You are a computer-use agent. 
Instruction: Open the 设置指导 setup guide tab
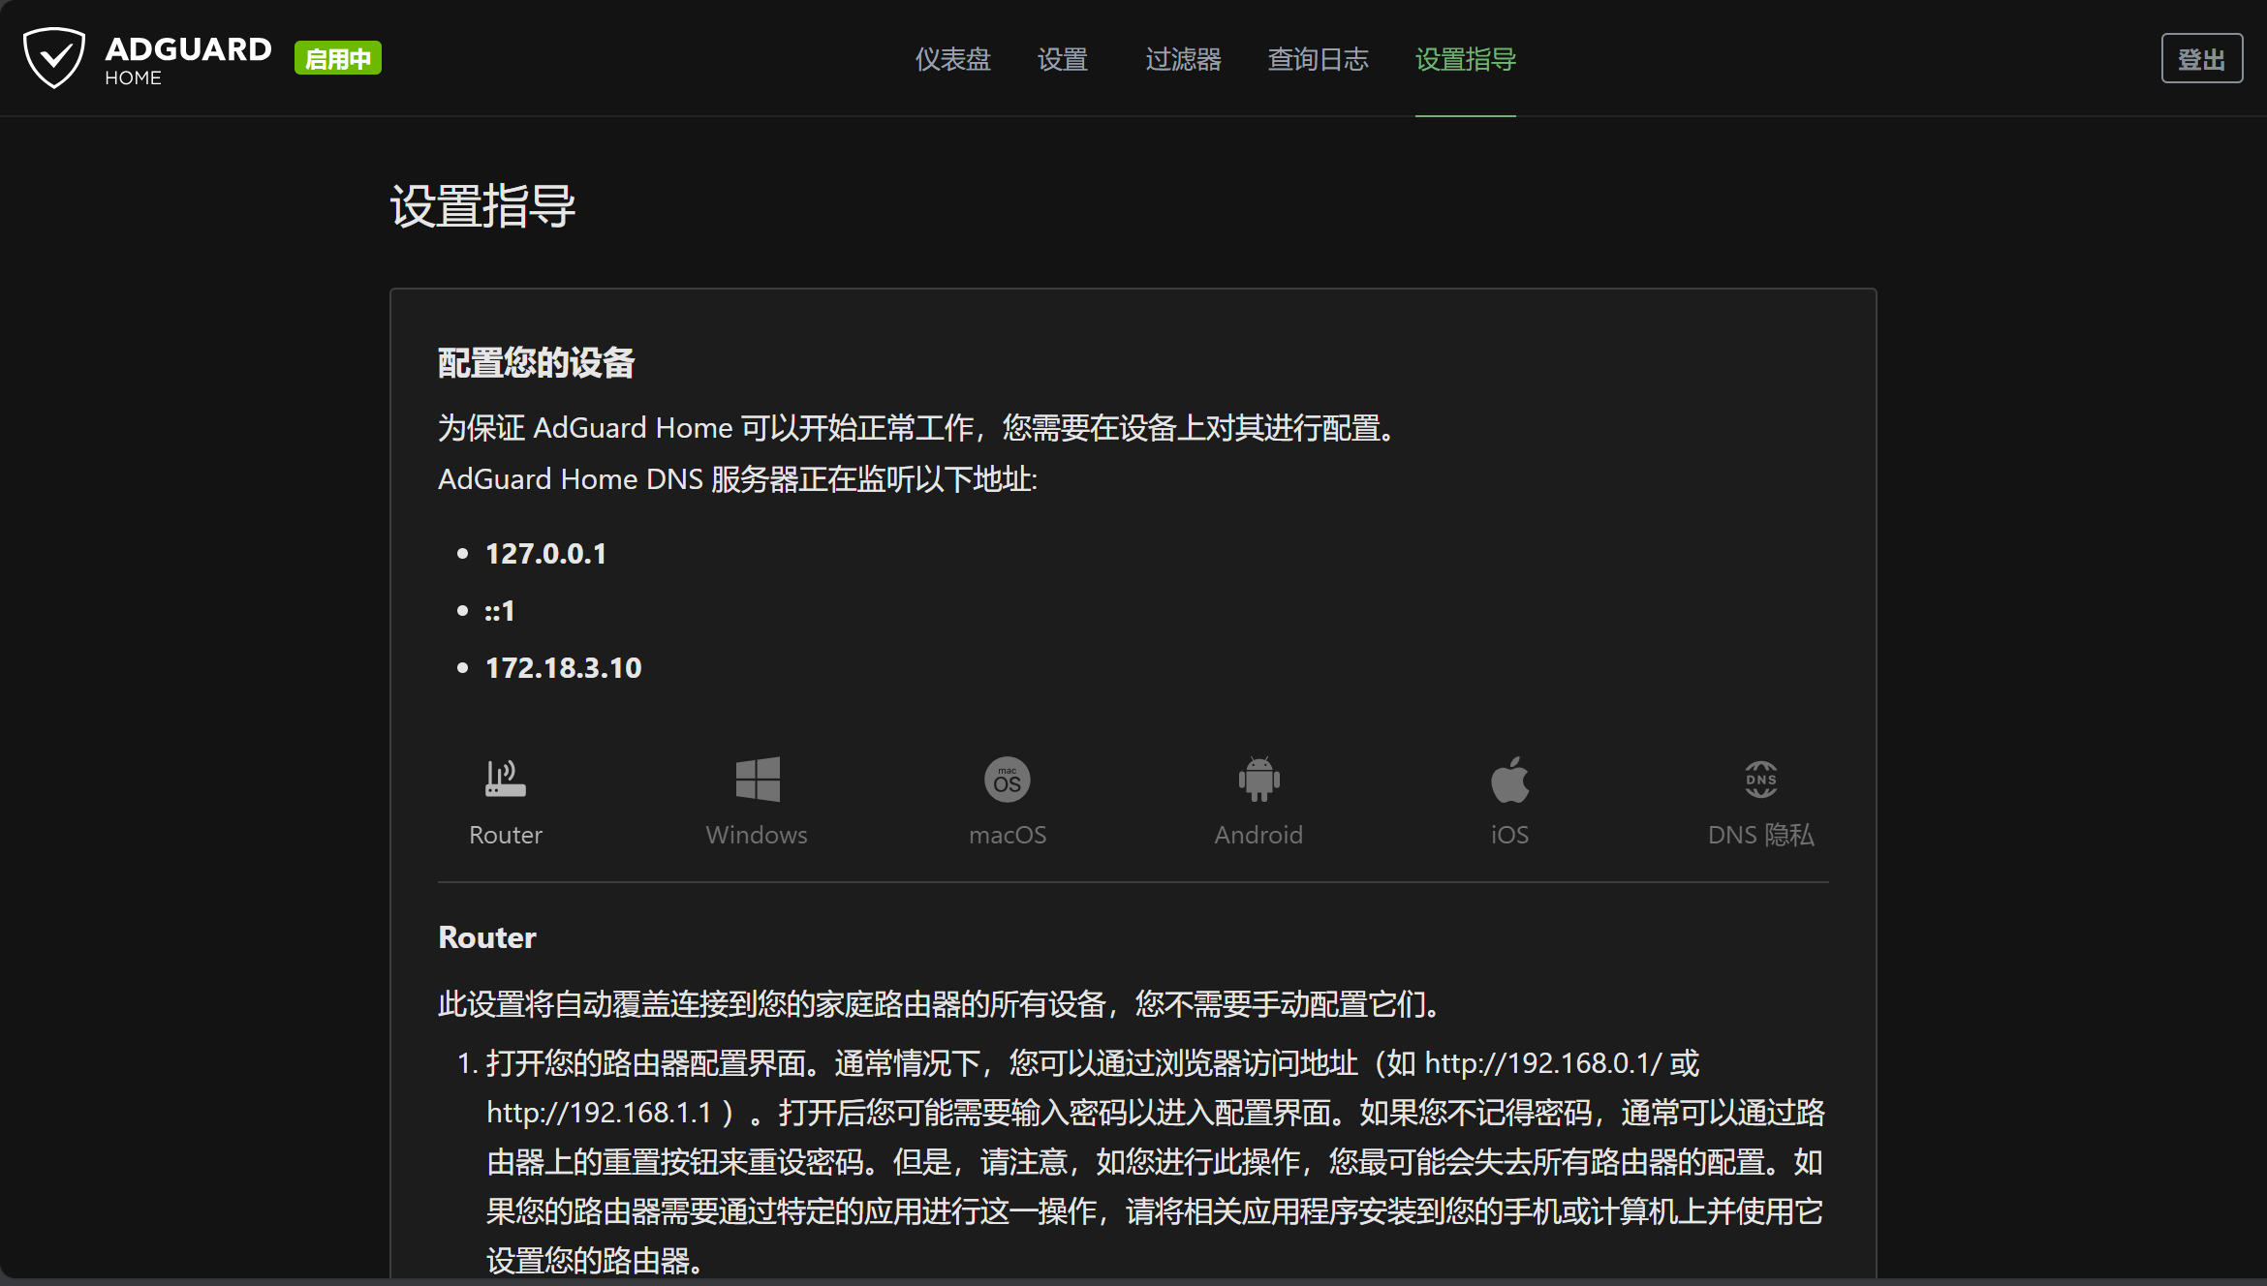coord(1465,59)
